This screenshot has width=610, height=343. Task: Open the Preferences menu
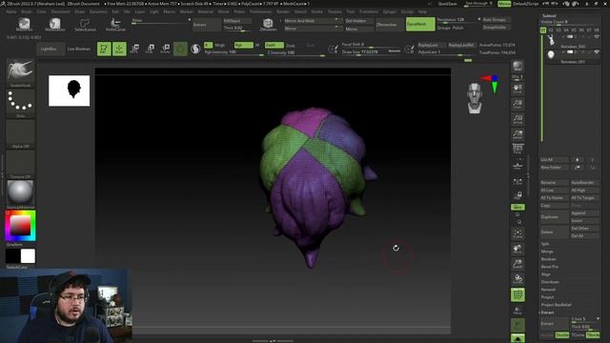(260, 11)
